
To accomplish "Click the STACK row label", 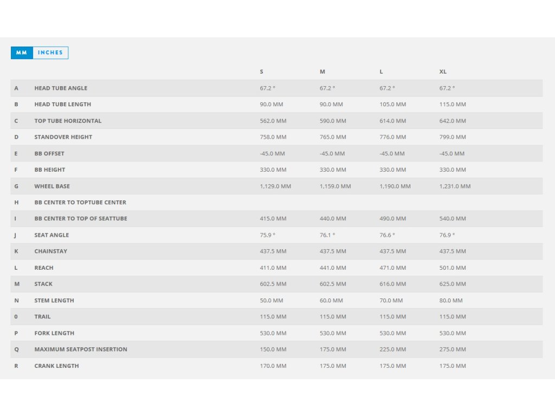I will (43, 284).
